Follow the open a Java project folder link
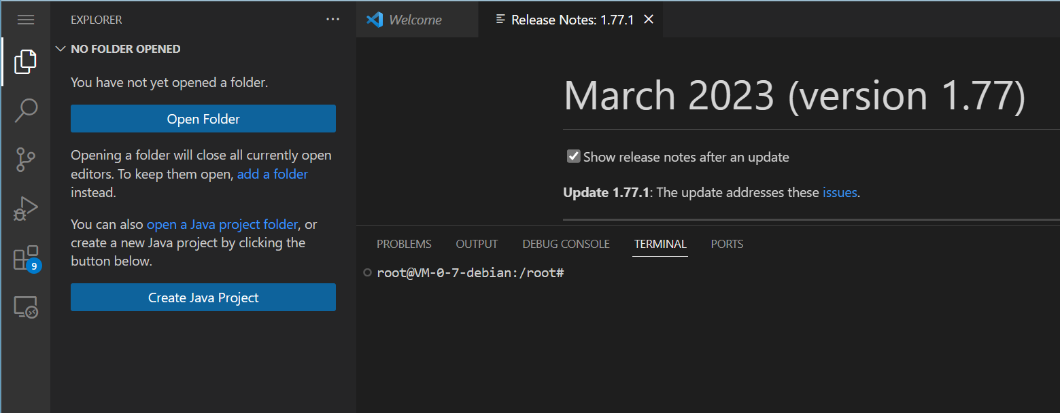Screen dimensions: 1060x413 click(x=222, y=224)
